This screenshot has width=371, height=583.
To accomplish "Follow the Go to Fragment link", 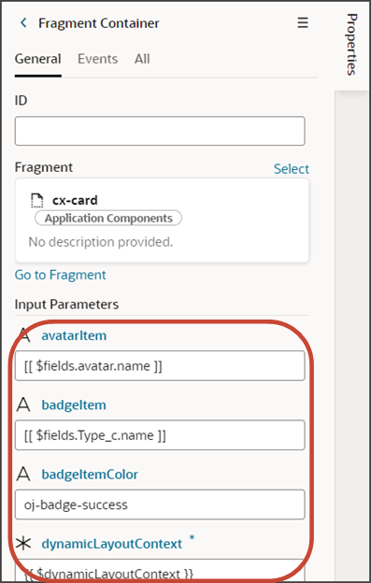I will 60,275.
